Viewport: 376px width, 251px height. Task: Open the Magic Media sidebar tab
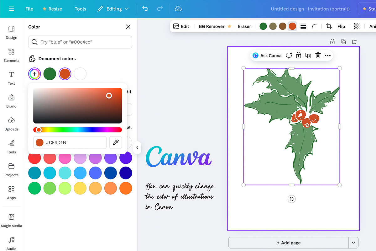click(11, 220)
